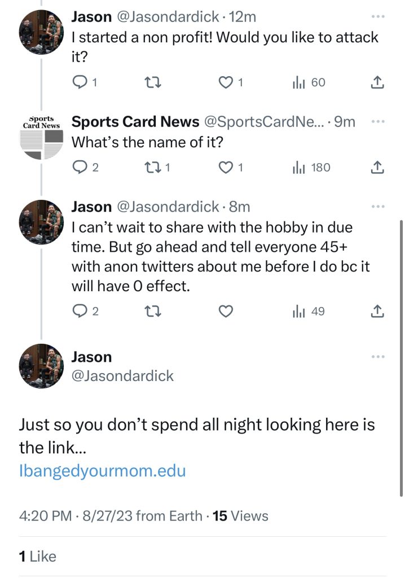Reply to Jason's tweet about anon twitters
405x578 pixels.
coord(81,311)
